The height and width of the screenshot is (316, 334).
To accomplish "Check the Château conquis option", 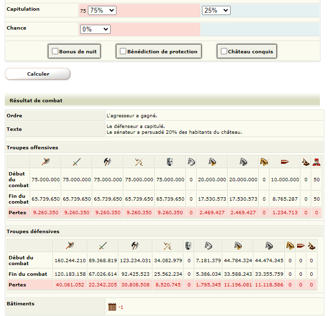I will pyautogui.click(x=224, y=51).
